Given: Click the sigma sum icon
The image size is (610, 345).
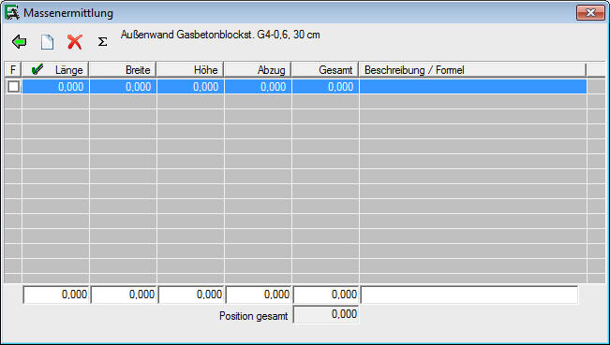Looking at the screenshot, I should pos(102,41).
